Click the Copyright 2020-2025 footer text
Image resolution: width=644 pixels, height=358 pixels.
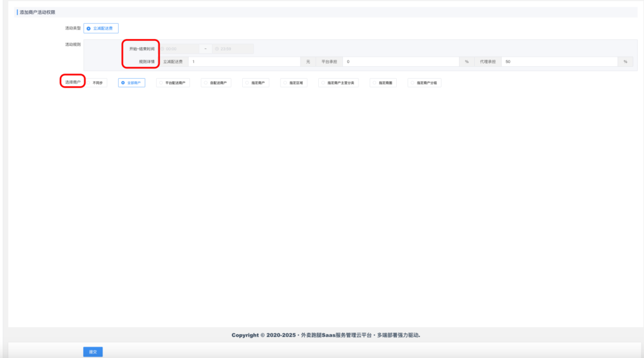point(326,335)
